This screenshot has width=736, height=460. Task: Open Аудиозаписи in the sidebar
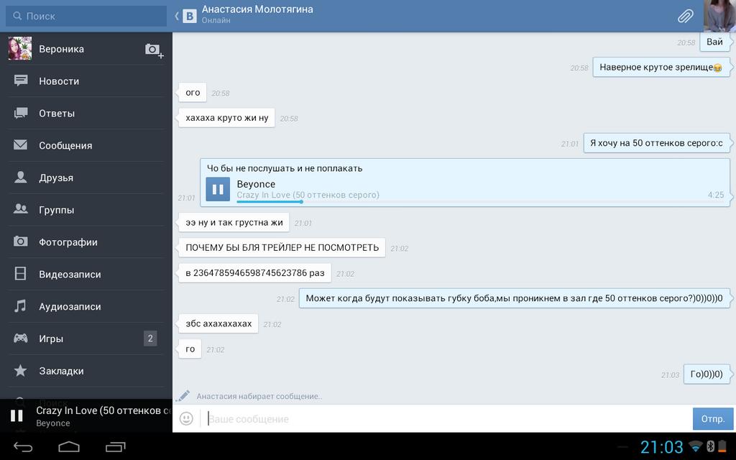(x=86, y=306)
